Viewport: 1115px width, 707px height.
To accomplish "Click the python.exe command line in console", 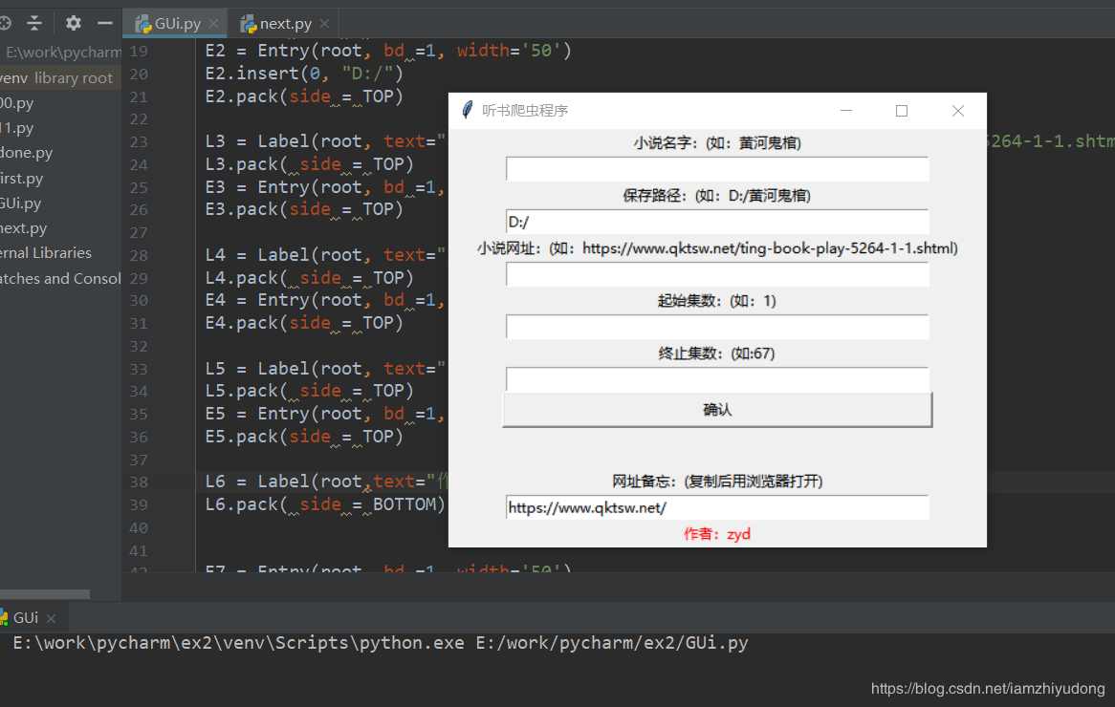I will coord(381,643).
